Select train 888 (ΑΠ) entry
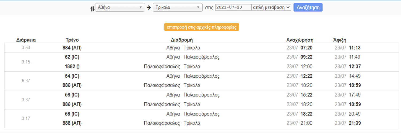401x133 pixels. pos(72,123)
